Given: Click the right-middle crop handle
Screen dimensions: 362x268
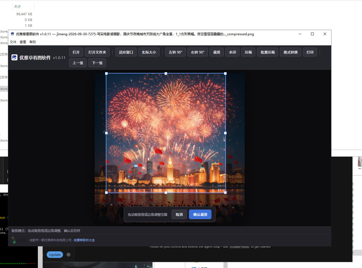Looking at the screenshot, I should [x=225, y=133].
